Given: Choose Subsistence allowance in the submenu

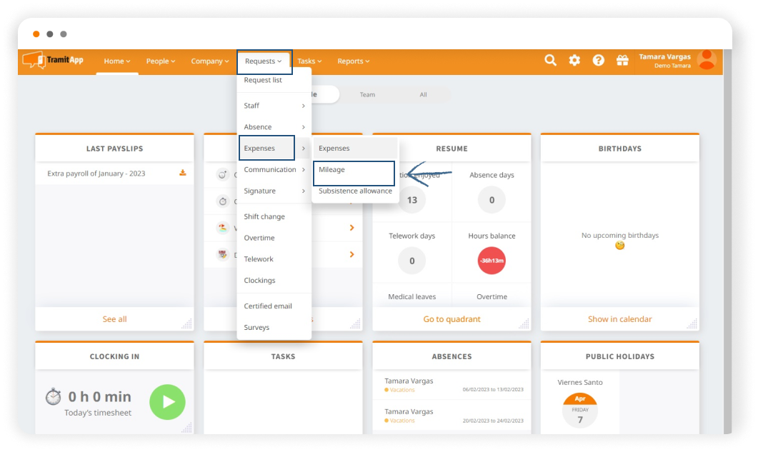Looking at the screenshot, I should tap(355, 191).
